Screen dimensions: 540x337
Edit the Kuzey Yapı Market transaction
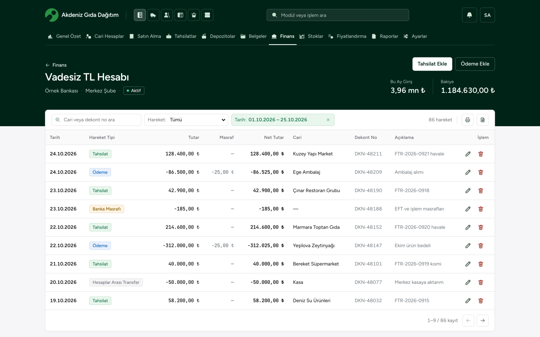(x=468, y=154)
